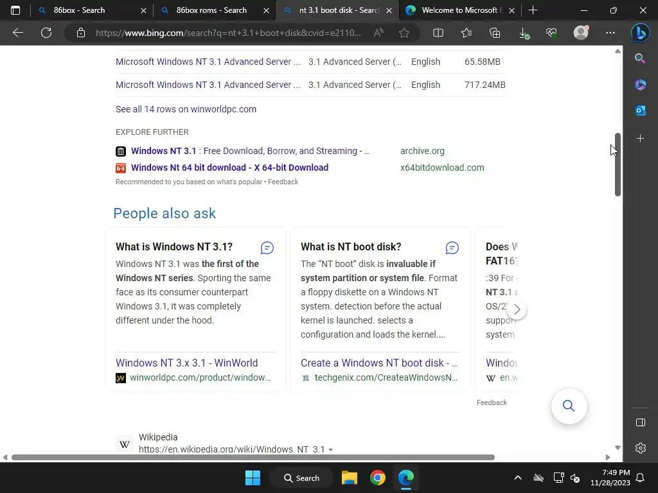Open Outlook in the sidebar
The image size is (658, 493).
click(641, 110)
